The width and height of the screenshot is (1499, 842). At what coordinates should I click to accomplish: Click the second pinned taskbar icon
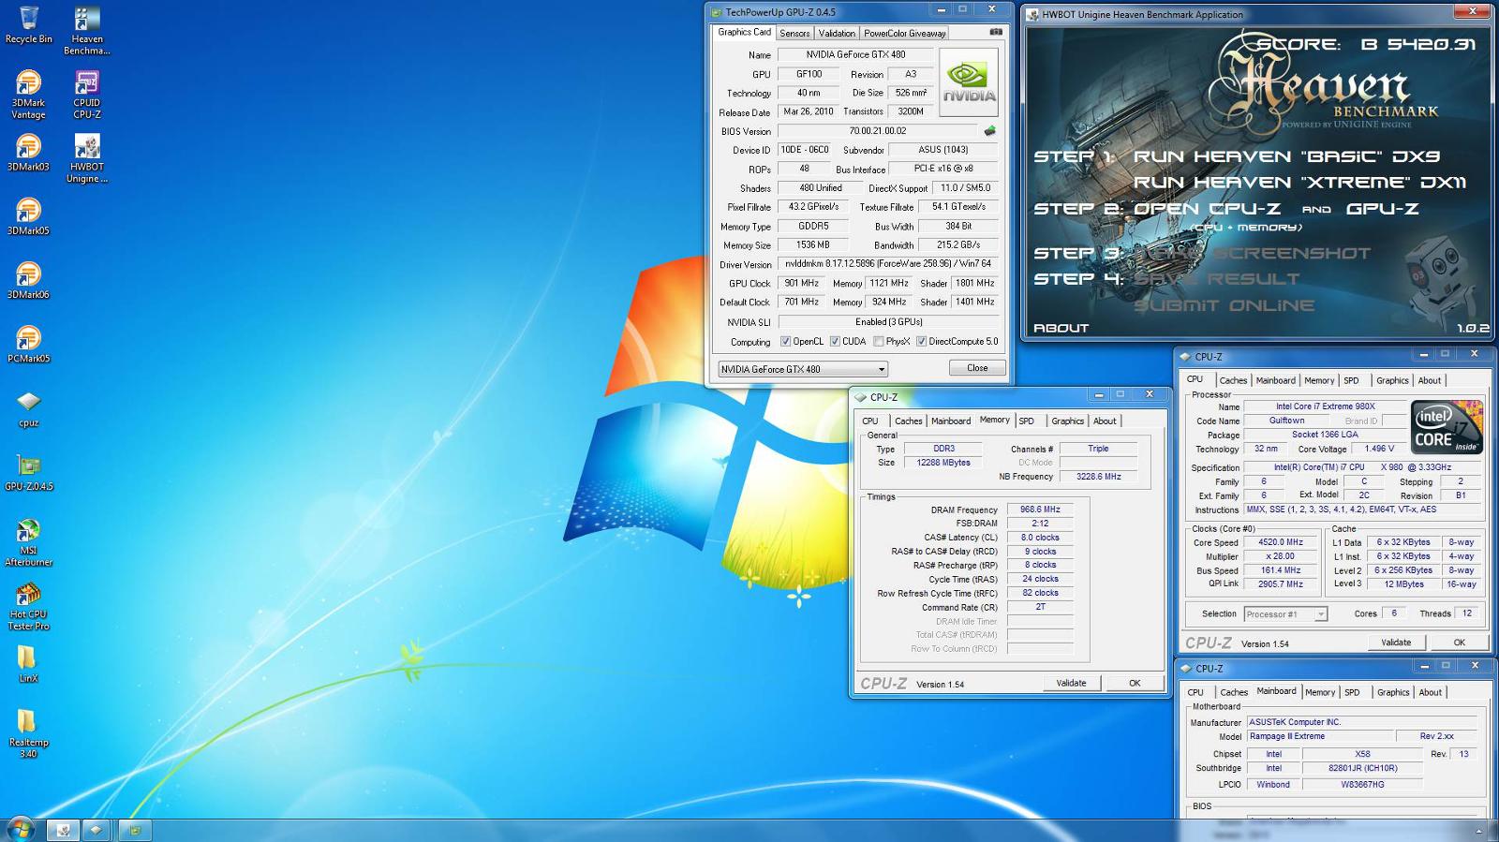click(x=96, y=830)
